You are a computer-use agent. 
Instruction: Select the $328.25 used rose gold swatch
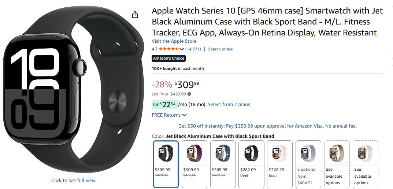[280, 164]
